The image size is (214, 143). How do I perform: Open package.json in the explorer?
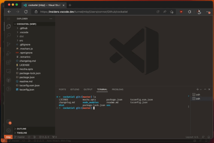(x=34, y=78)
